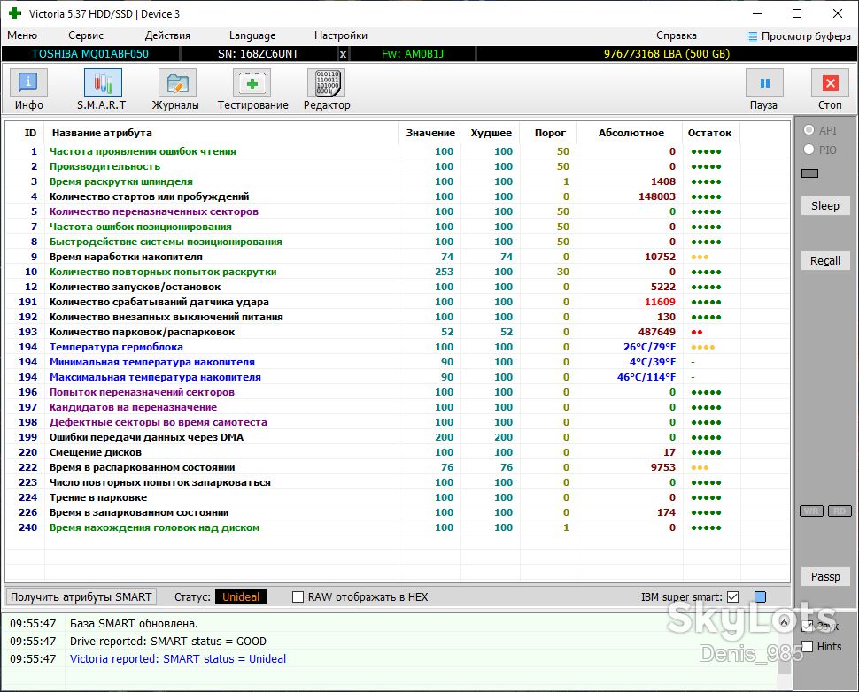Screen dimensions: 859x692
Task: Click the Victoria green cross app icon
Action: 15,13
